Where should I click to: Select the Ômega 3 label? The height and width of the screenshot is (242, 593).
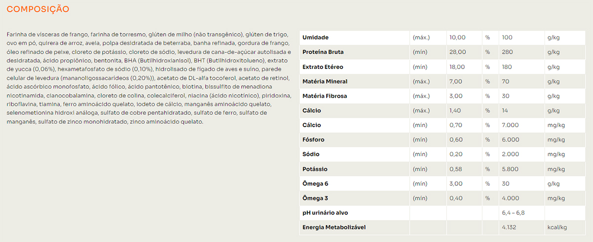point(315,199)
